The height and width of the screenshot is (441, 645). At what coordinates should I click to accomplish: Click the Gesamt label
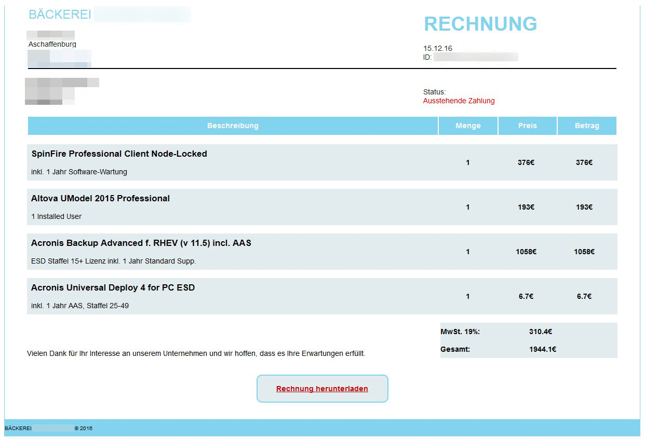[x=455, y=349]
